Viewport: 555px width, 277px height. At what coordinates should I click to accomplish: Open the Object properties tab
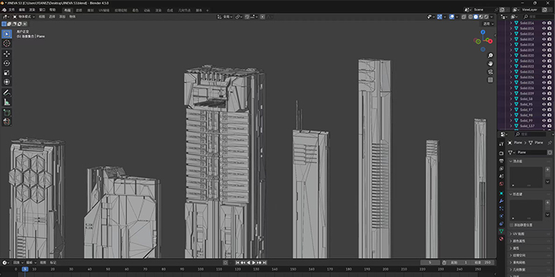pos(501,193)
